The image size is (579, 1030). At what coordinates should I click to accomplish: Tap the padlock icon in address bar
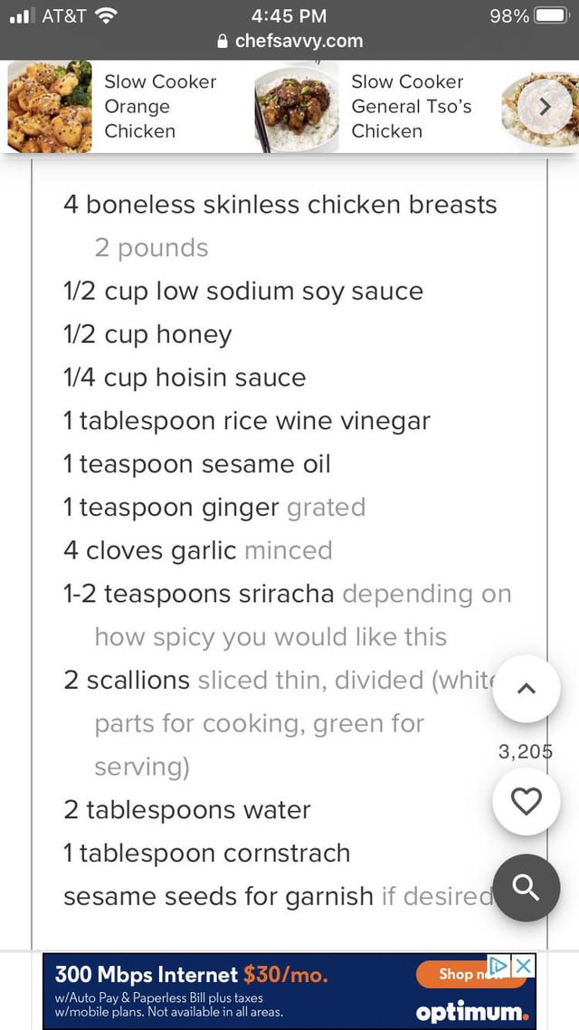(221, 42)
